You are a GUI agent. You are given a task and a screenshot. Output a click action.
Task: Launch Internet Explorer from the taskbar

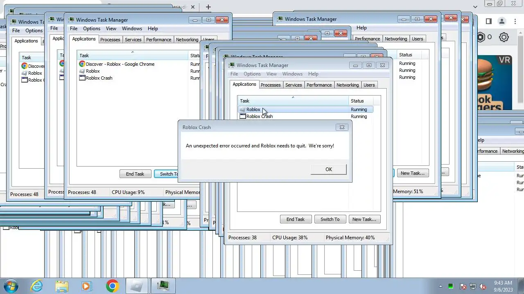37,285
